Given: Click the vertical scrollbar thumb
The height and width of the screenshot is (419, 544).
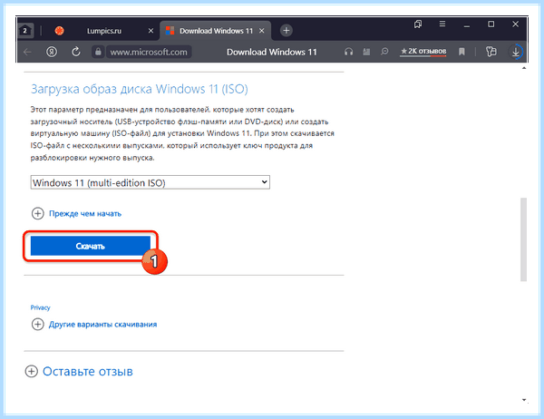Looking at the screenshot, I should [x=524, y=239].
